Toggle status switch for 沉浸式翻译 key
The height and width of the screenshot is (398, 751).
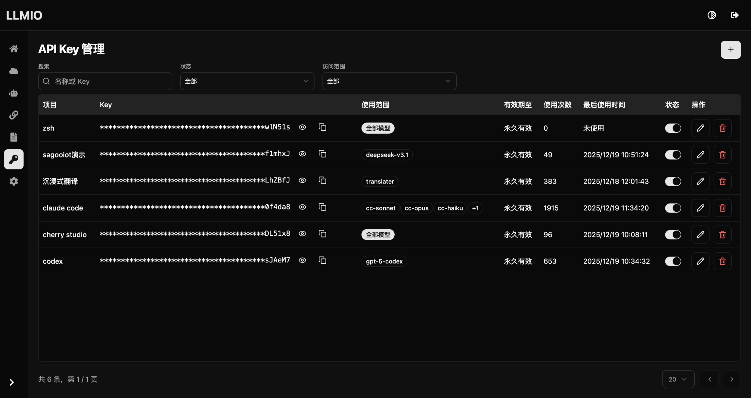pyautogui.click(x=673, y=181)
